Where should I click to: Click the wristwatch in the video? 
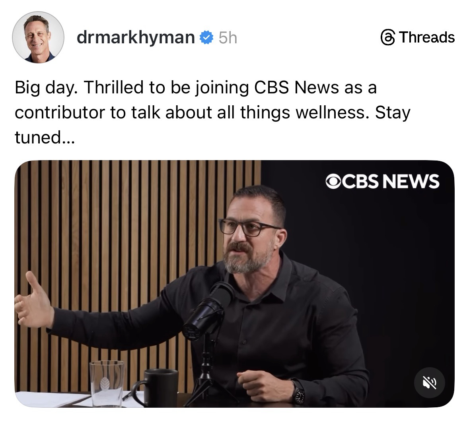299,393
